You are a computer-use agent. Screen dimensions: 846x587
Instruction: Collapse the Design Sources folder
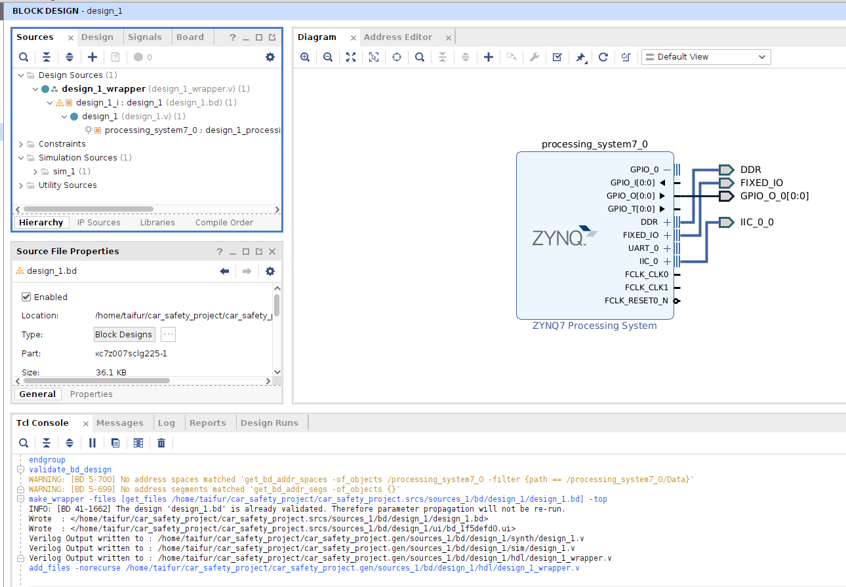[21, 75]
